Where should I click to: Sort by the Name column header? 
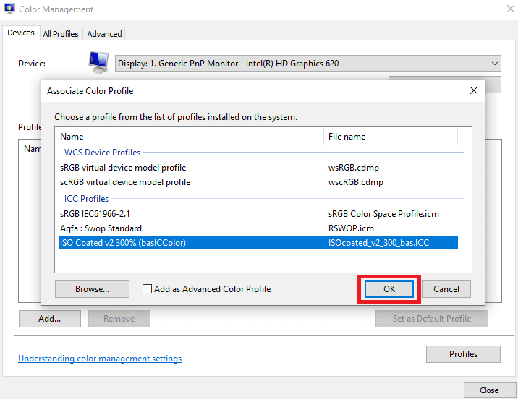pyautogui.click(x=190, y=137)
